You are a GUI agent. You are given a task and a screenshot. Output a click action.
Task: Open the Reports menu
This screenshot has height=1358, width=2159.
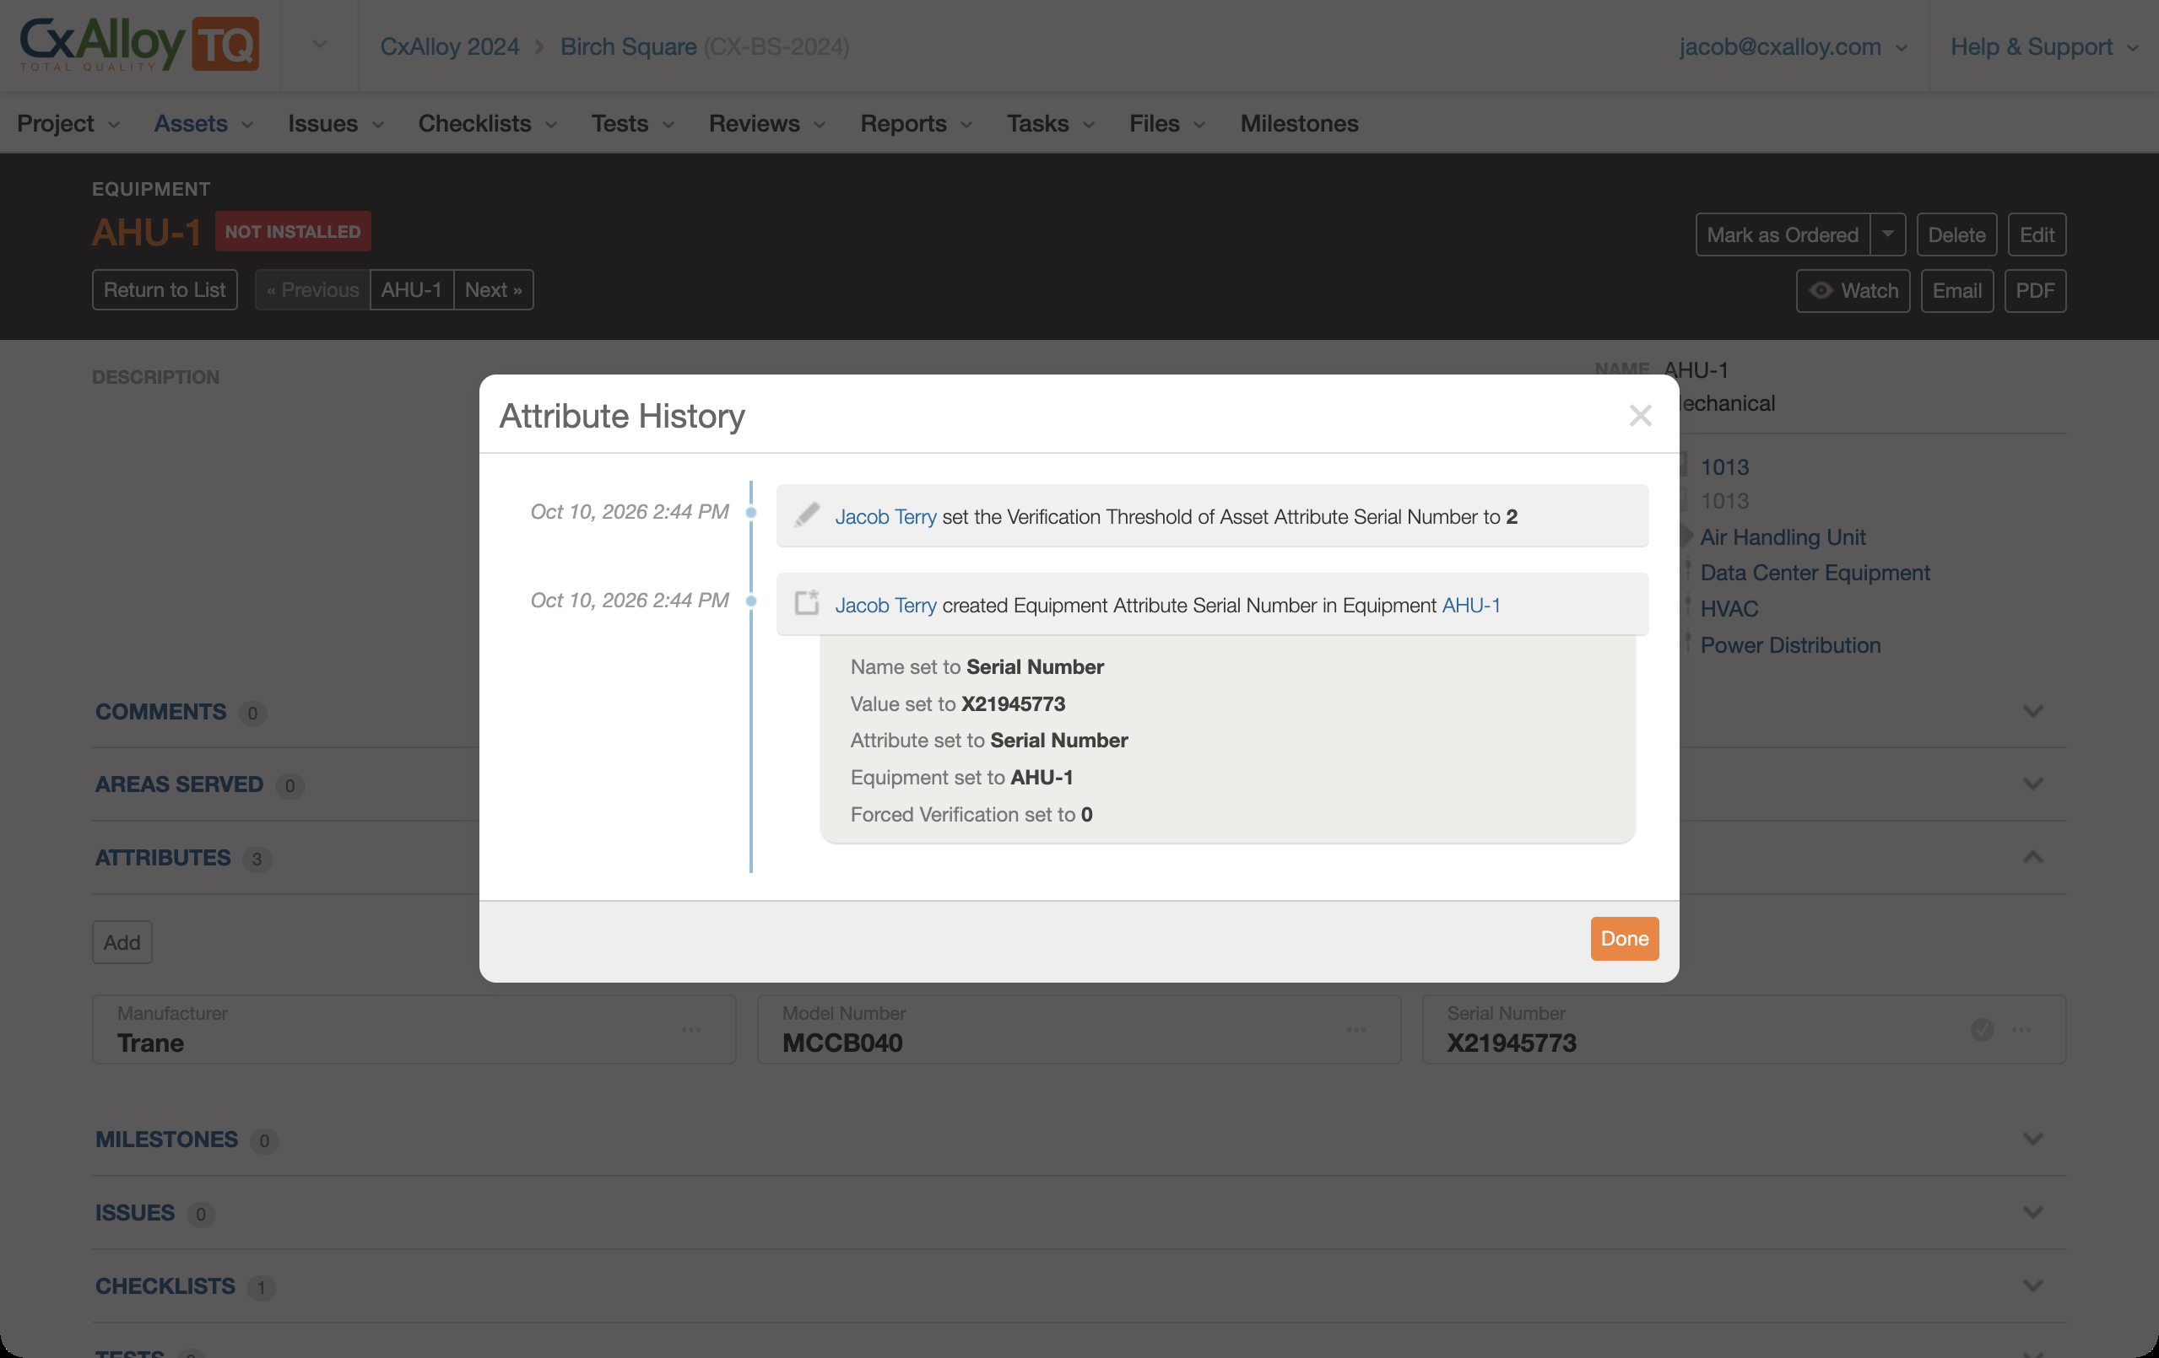[x=916, y=124]
